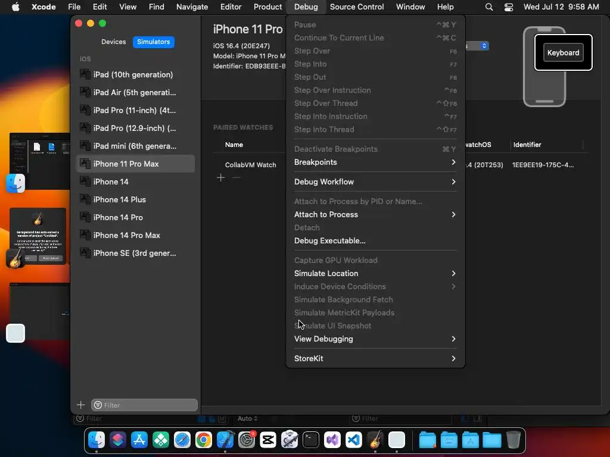Viewport: 610px width, 457px height.
Task: Select iPad (10th generation) simulator
Action: [135, 74]
